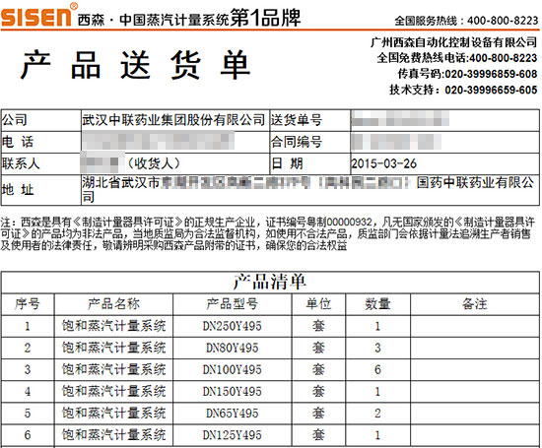The height and width of the screenshot is (448, 542).
Task: Select the date 2015-03-26
Action: (384, 163)
